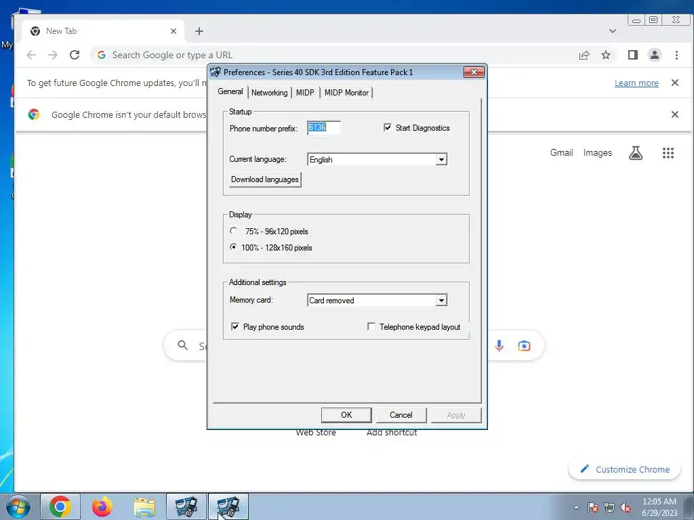
Task: Click Chrome back arrow
Action: (x=31, y=55)
